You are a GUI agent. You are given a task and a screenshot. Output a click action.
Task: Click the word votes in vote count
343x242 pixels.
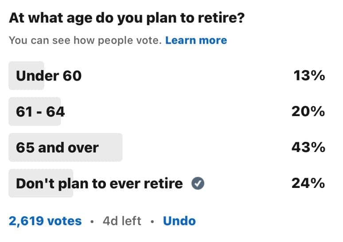tap(64, 221)
